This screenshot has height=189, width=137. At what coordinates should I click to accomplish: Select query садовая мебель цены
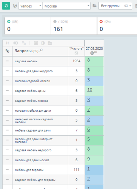[30, 91]
